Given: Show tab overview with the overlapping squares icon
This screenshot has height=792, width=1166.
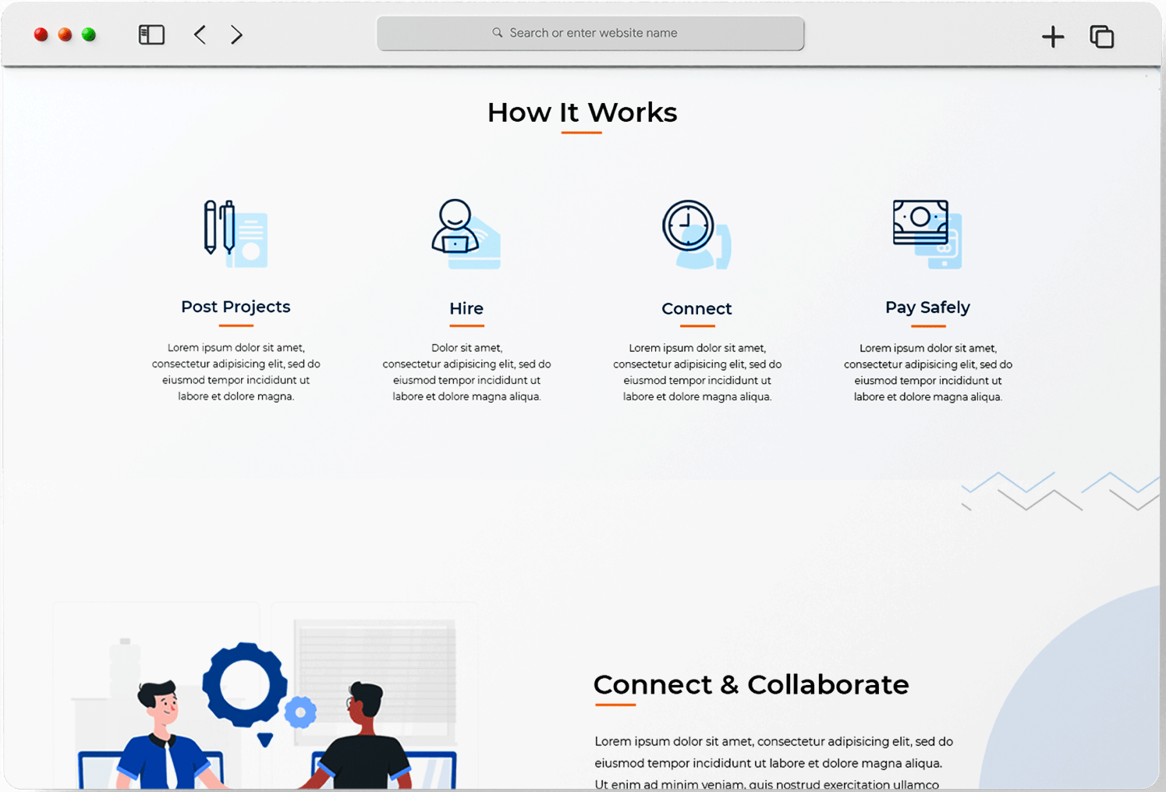Looking at the screenshot, I should point(1101,36).
